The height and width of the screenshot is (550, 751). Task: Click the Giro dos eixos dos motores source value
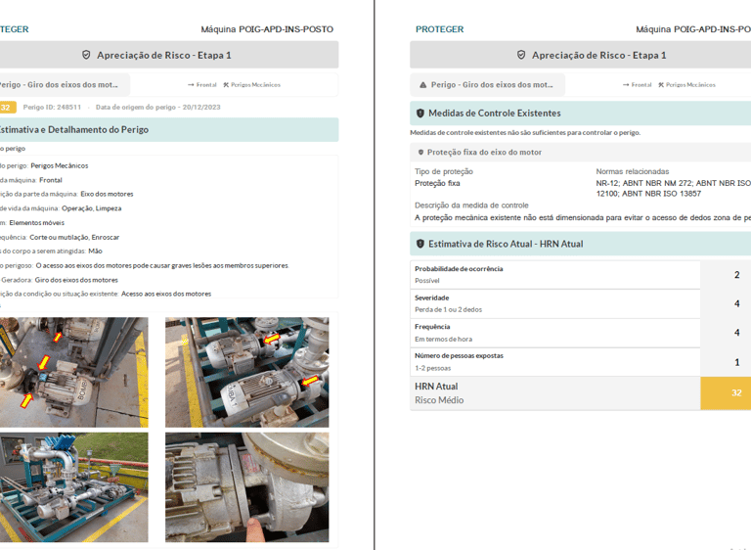coord(76,280)
